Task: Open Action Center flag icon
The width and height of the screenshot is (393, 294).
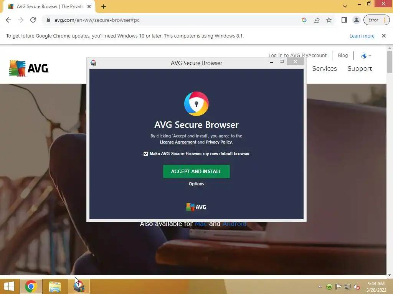Action: click(339, 287)
